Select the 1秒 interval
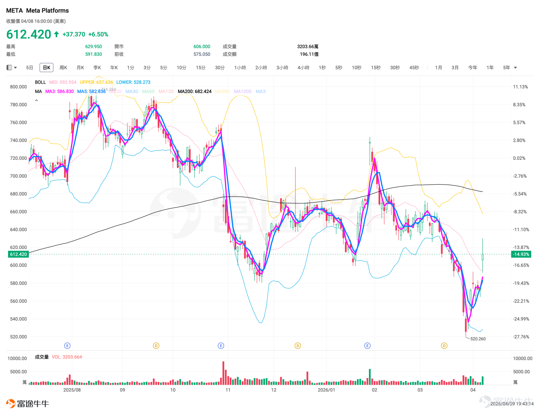The height and width of the screenshot is (414, 540). (x=322, y=68)
